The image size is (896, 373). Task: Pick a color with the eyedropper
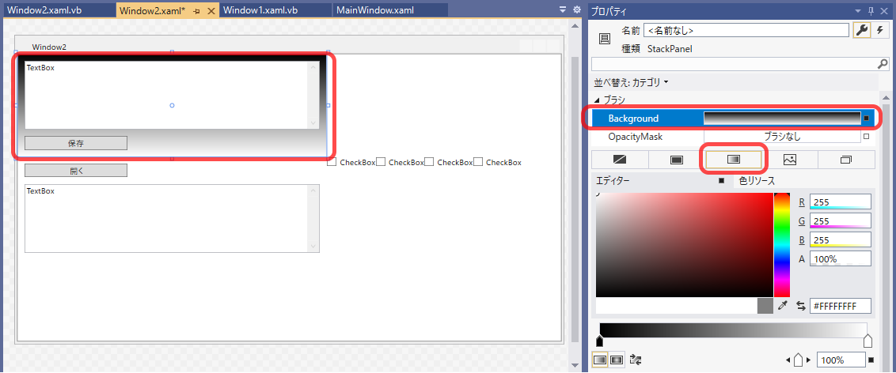783,306
